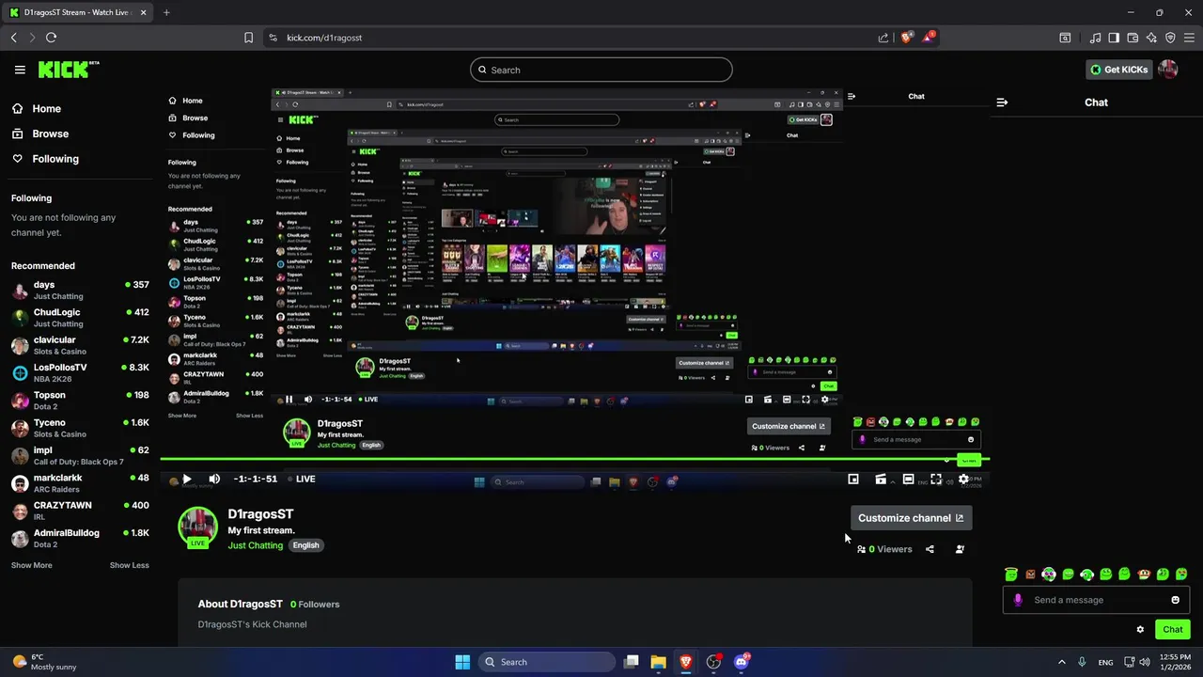Open CRAZYTAWN channel
The height and width of the screenshot is (677, 1203).
tap(80, 511)
